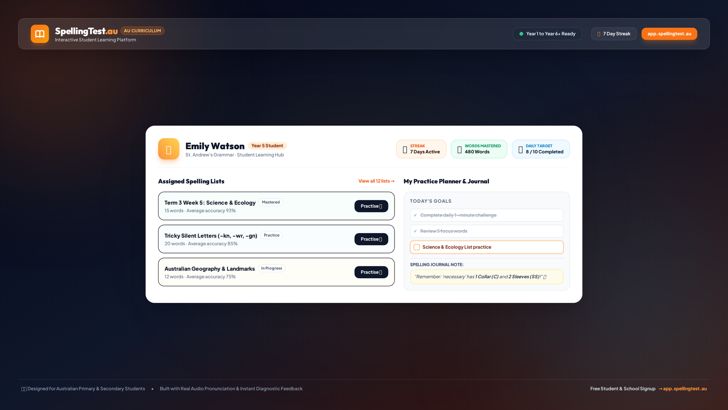The height and width of the screenshot is (410, 728).
Task: Click 20 words · Average accuracy 85% text
Action: 201,244
